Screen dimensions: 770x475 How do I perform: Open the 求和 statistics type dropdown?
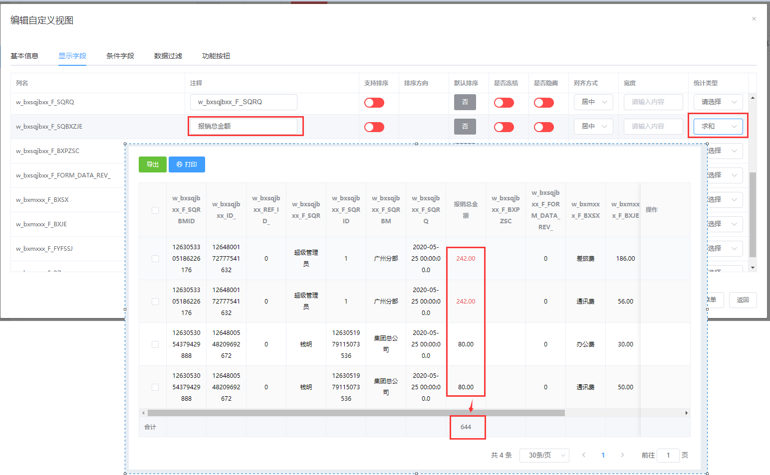coord(718,127)
